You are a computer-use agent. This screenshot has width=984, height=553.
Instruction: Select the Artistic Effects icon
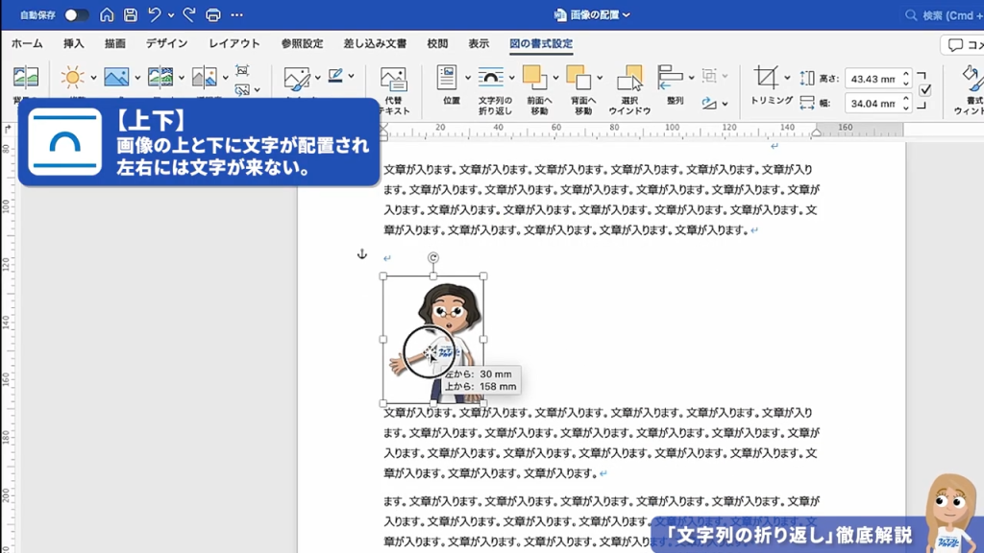pos(159,77)
